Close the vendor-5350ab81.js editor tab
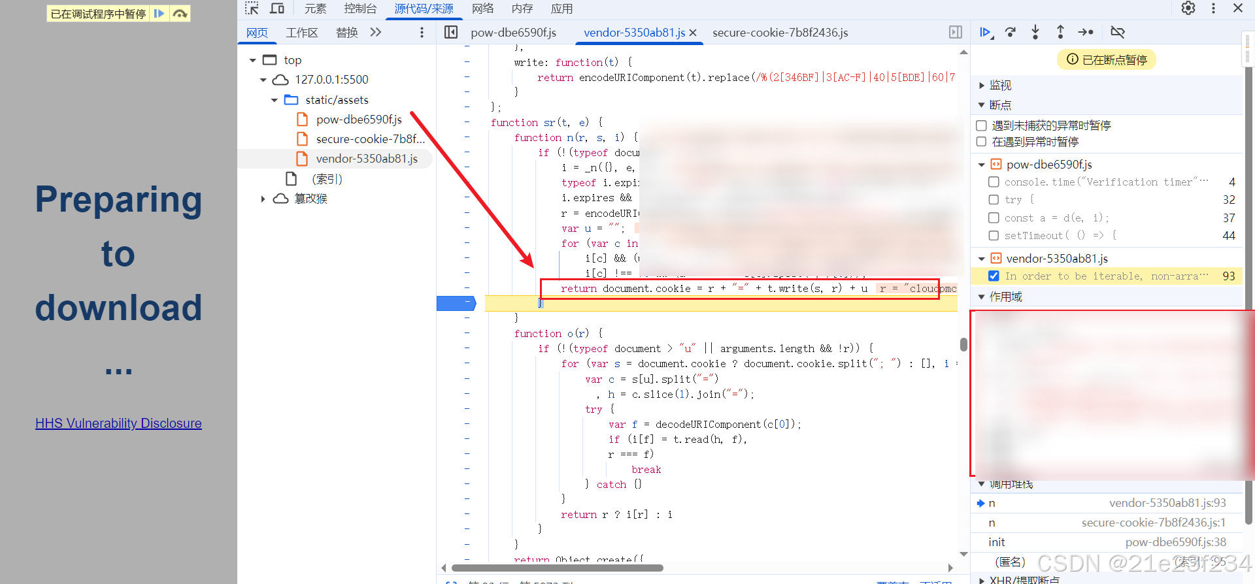Viewport: 1255px width, 584px height. pos(693,33)
